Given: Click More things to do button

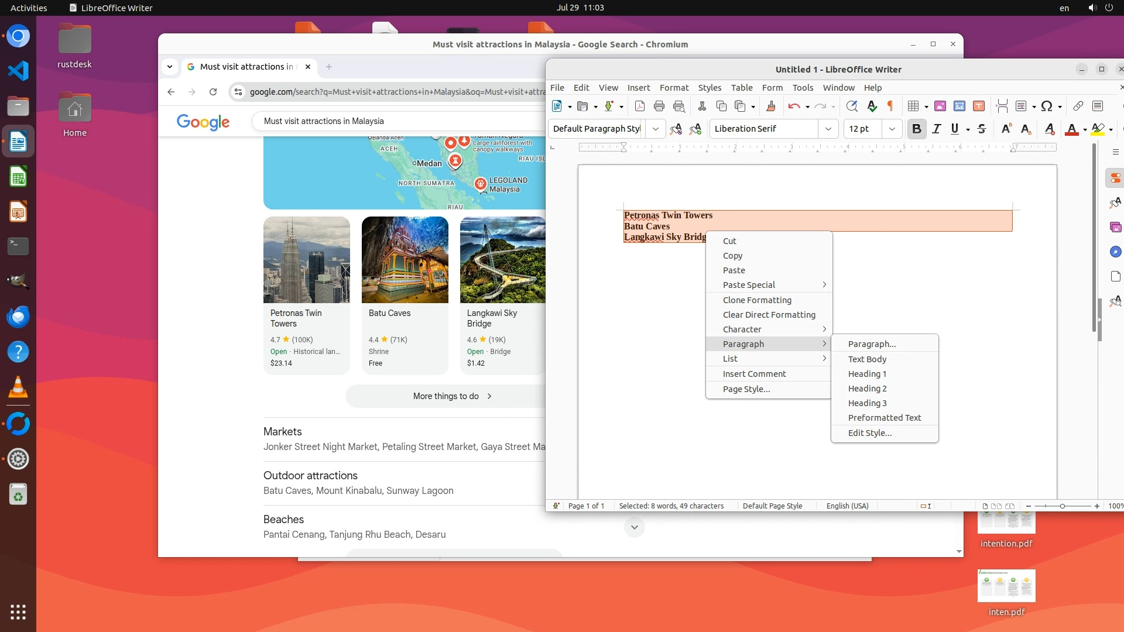Looking at the screenshot, I should tap(452, 396).
